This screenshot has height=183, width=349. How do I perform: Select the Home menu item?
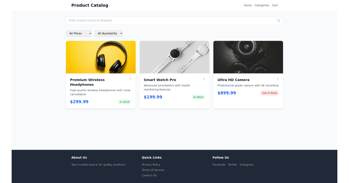pos(247,5)
